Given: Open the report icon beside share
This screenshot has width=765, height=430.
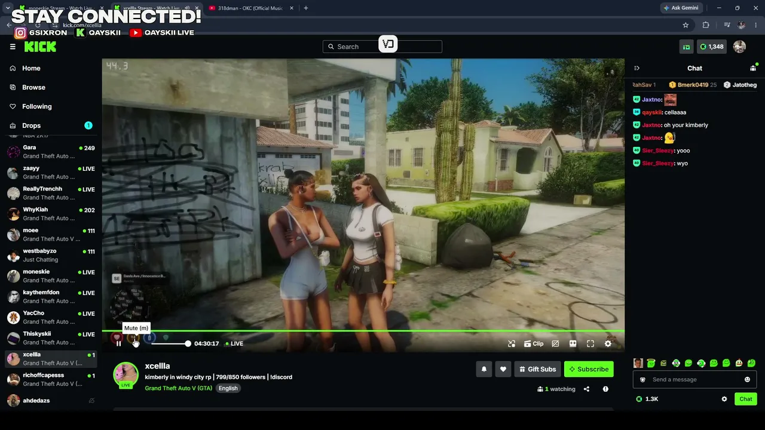Looking at the screenshot, I should point(605,389).
